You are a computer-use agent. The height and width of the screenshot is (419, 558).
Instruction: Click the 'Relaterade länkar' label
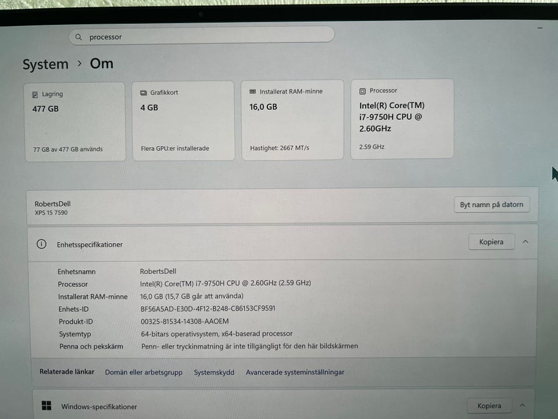67,372
